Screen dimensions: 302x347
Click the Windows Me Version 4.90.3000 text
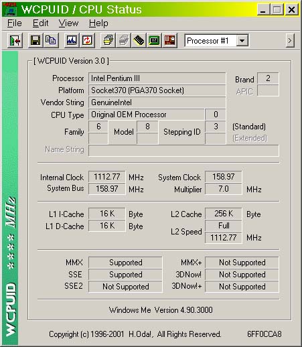click(x=161, y=310)
